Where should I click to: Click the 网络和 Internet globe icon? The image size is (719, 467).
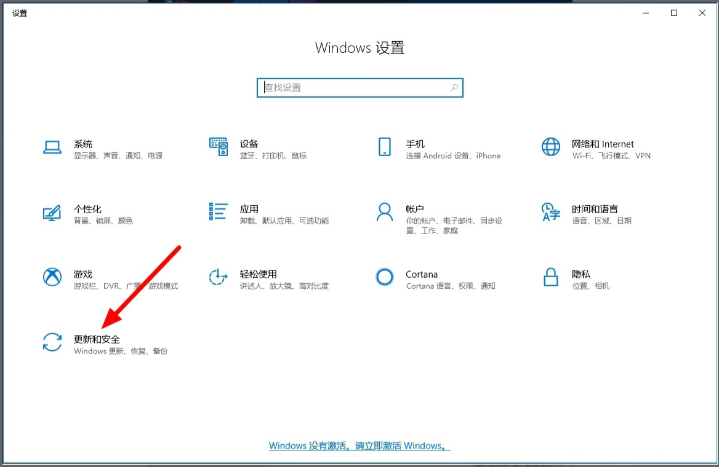[550, 147]
